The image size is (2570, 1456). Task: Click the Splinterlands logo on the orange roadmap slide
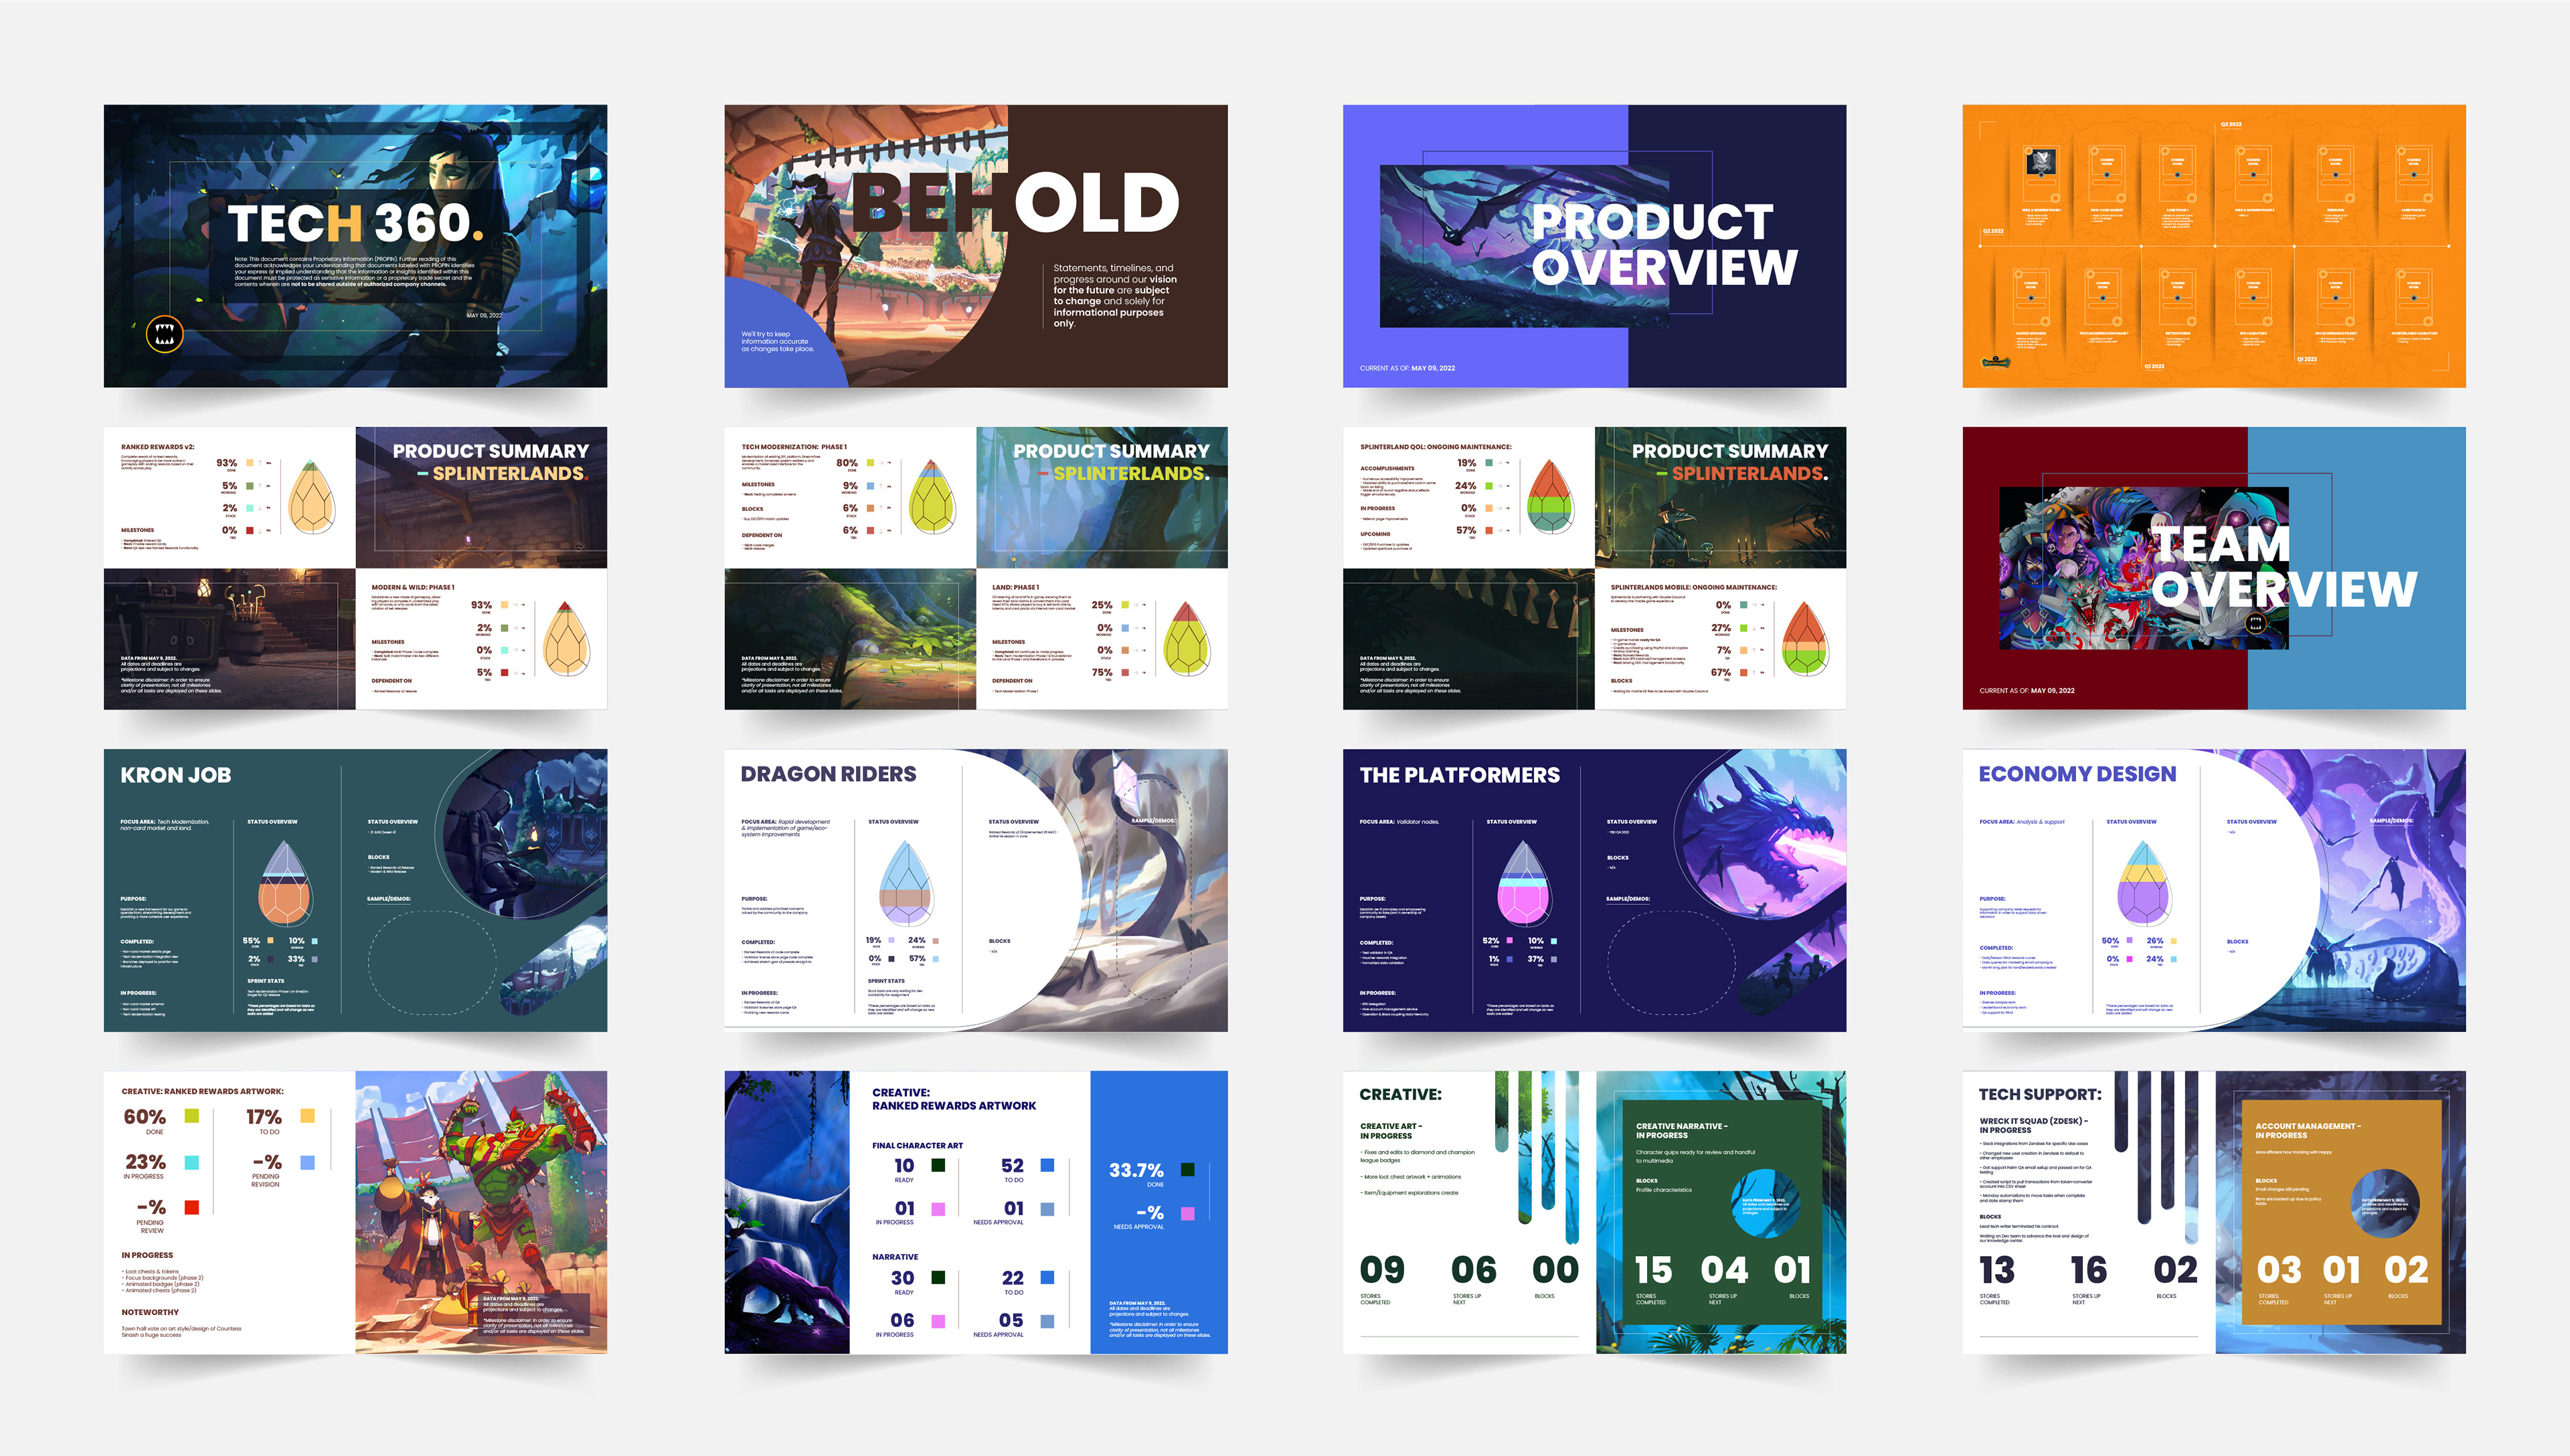pos(1996,362)
